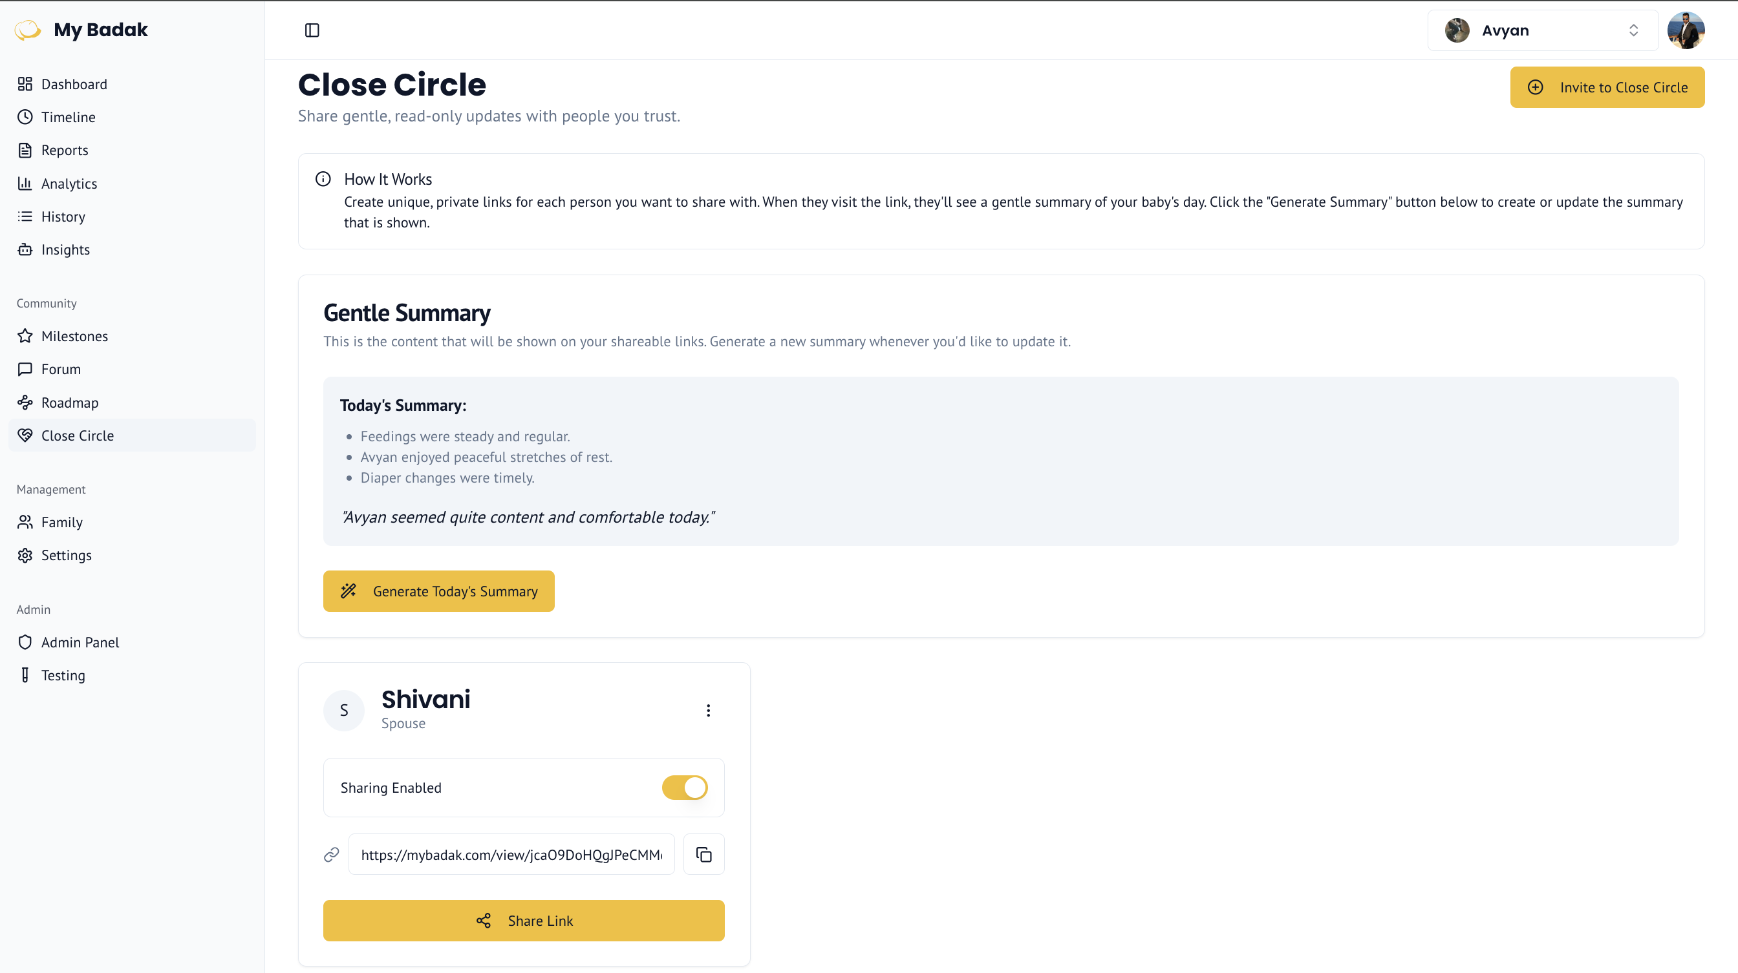Navigate to Analytics in the sidebar

(69, 183)
